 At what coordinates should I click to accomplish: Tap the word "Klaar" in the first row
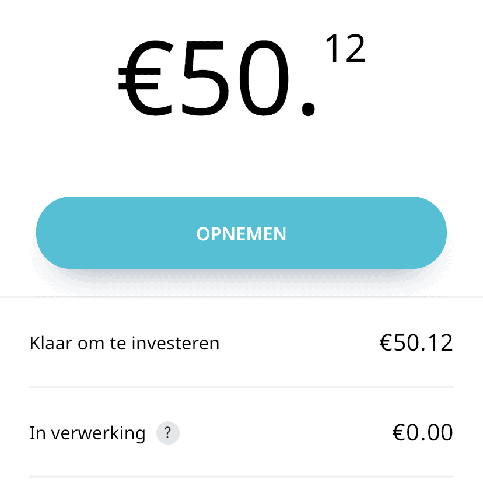tap(49, 344)
